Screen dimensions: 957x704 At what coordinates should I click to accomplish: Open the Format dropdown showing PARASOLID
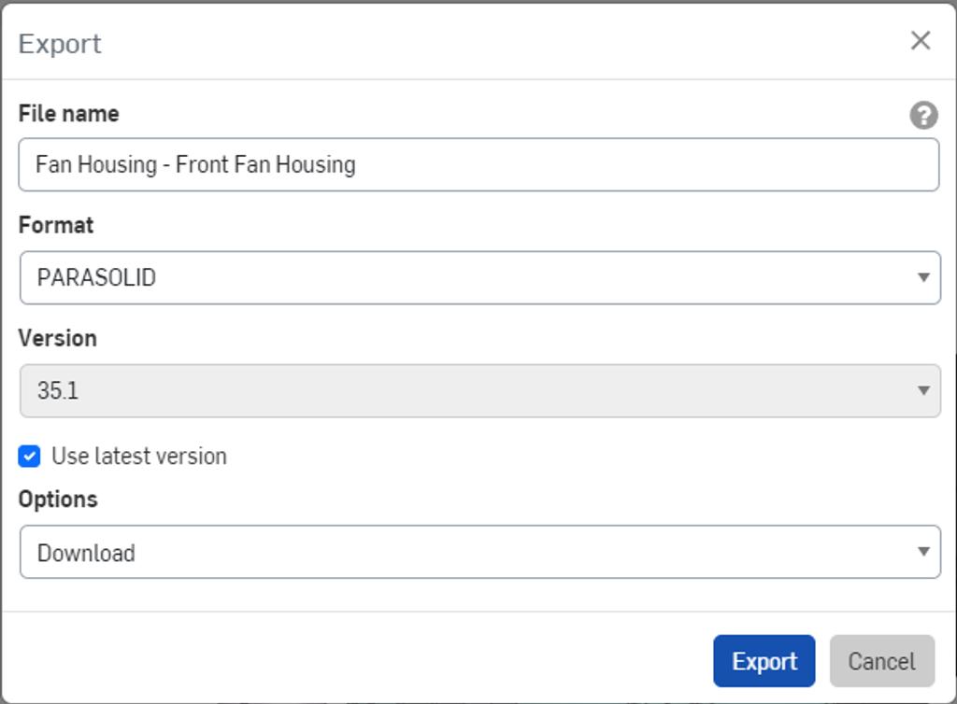[x=478, y=277]
